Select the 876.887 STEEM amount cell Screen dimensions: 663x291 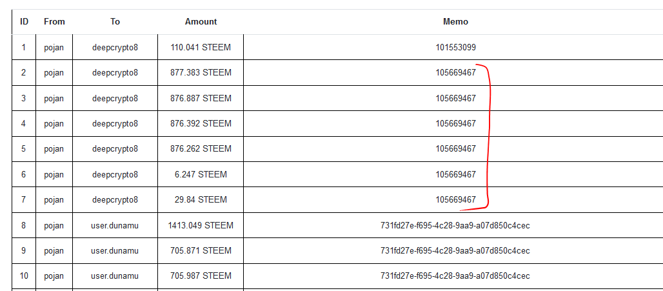click(201, 98)
